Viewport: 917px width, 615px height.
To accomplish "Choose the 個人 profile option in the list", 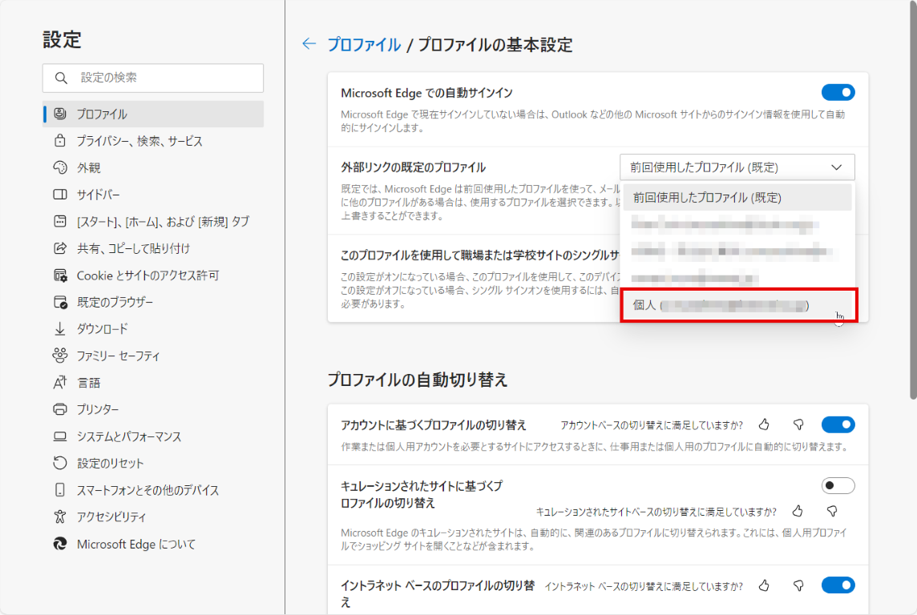I will coord(738,305).
